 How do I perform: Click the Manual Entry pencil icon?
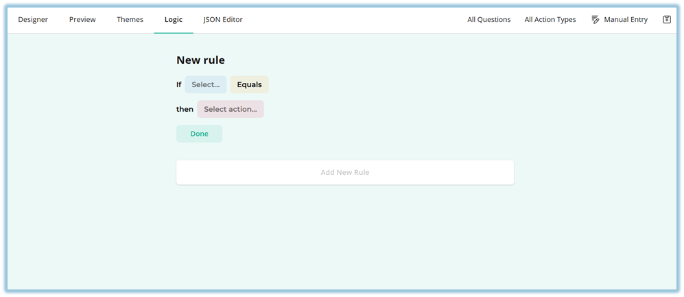(595, 20)
